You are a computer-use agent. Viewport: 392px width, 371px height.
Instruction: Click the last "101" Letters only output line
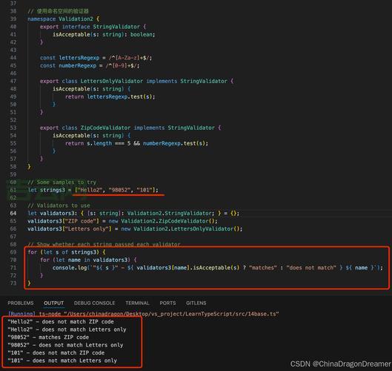[x=62, y=361]
